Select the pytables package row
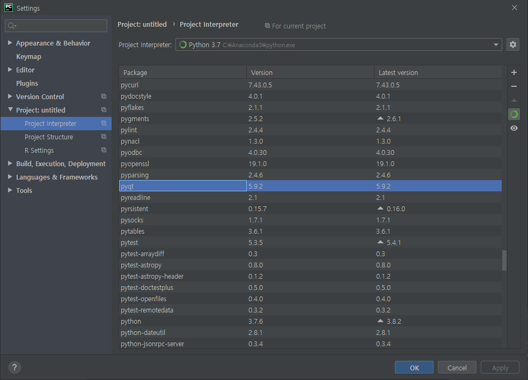 point(311,231)
